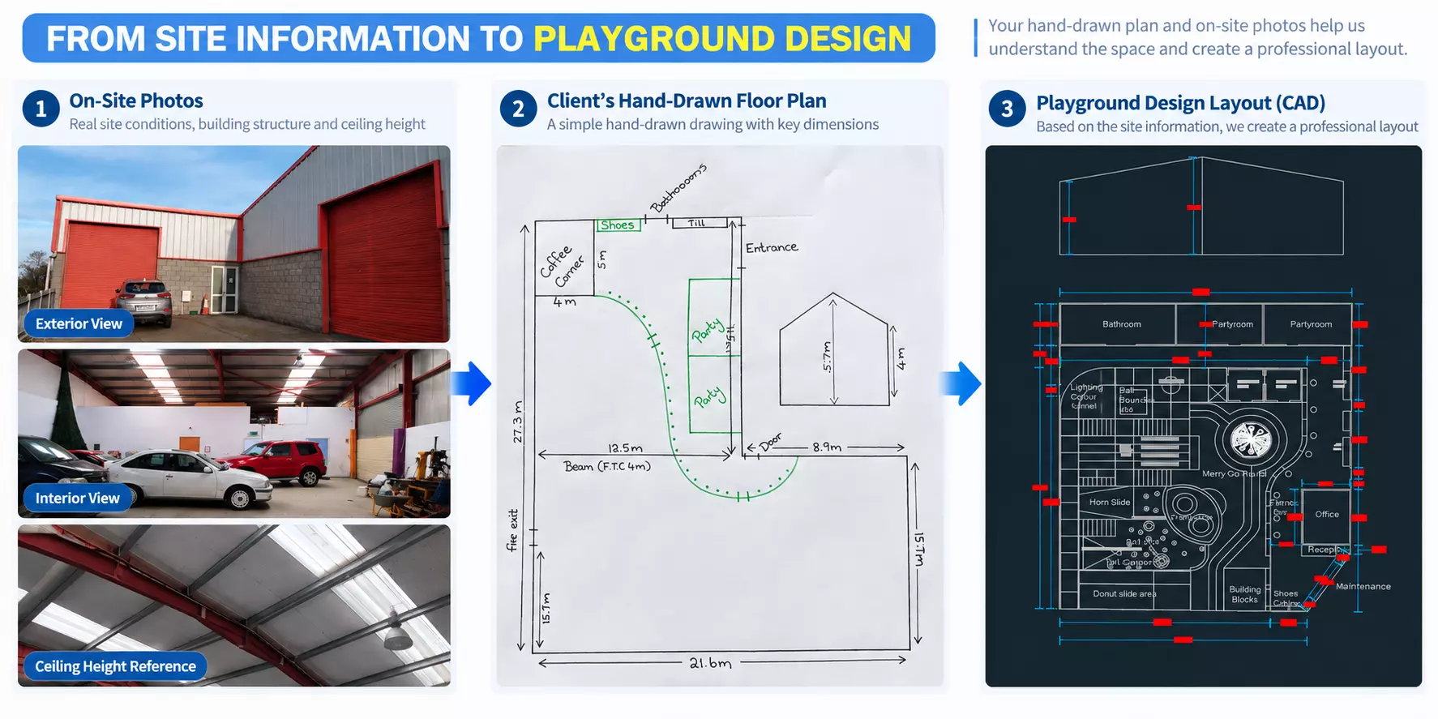Click the "Building Blocks" CAD label
This screenshot has height=719, width=1438.
tap(1245, 594)
